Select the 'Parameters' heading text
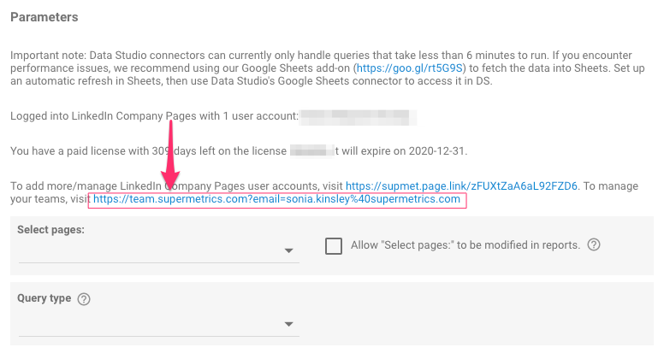This screenshot has height=353, width=664. [44, 17]
